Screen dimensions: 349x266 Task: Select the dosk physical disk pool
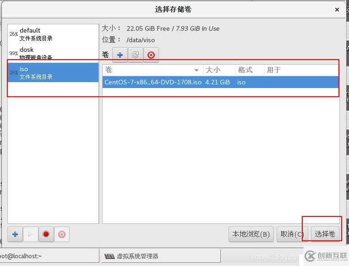click(53, 53)
